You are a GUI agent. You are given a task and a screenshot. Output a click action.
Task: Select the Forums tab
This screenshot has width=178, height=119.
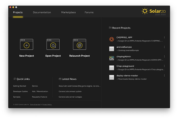tap(89, 12)
